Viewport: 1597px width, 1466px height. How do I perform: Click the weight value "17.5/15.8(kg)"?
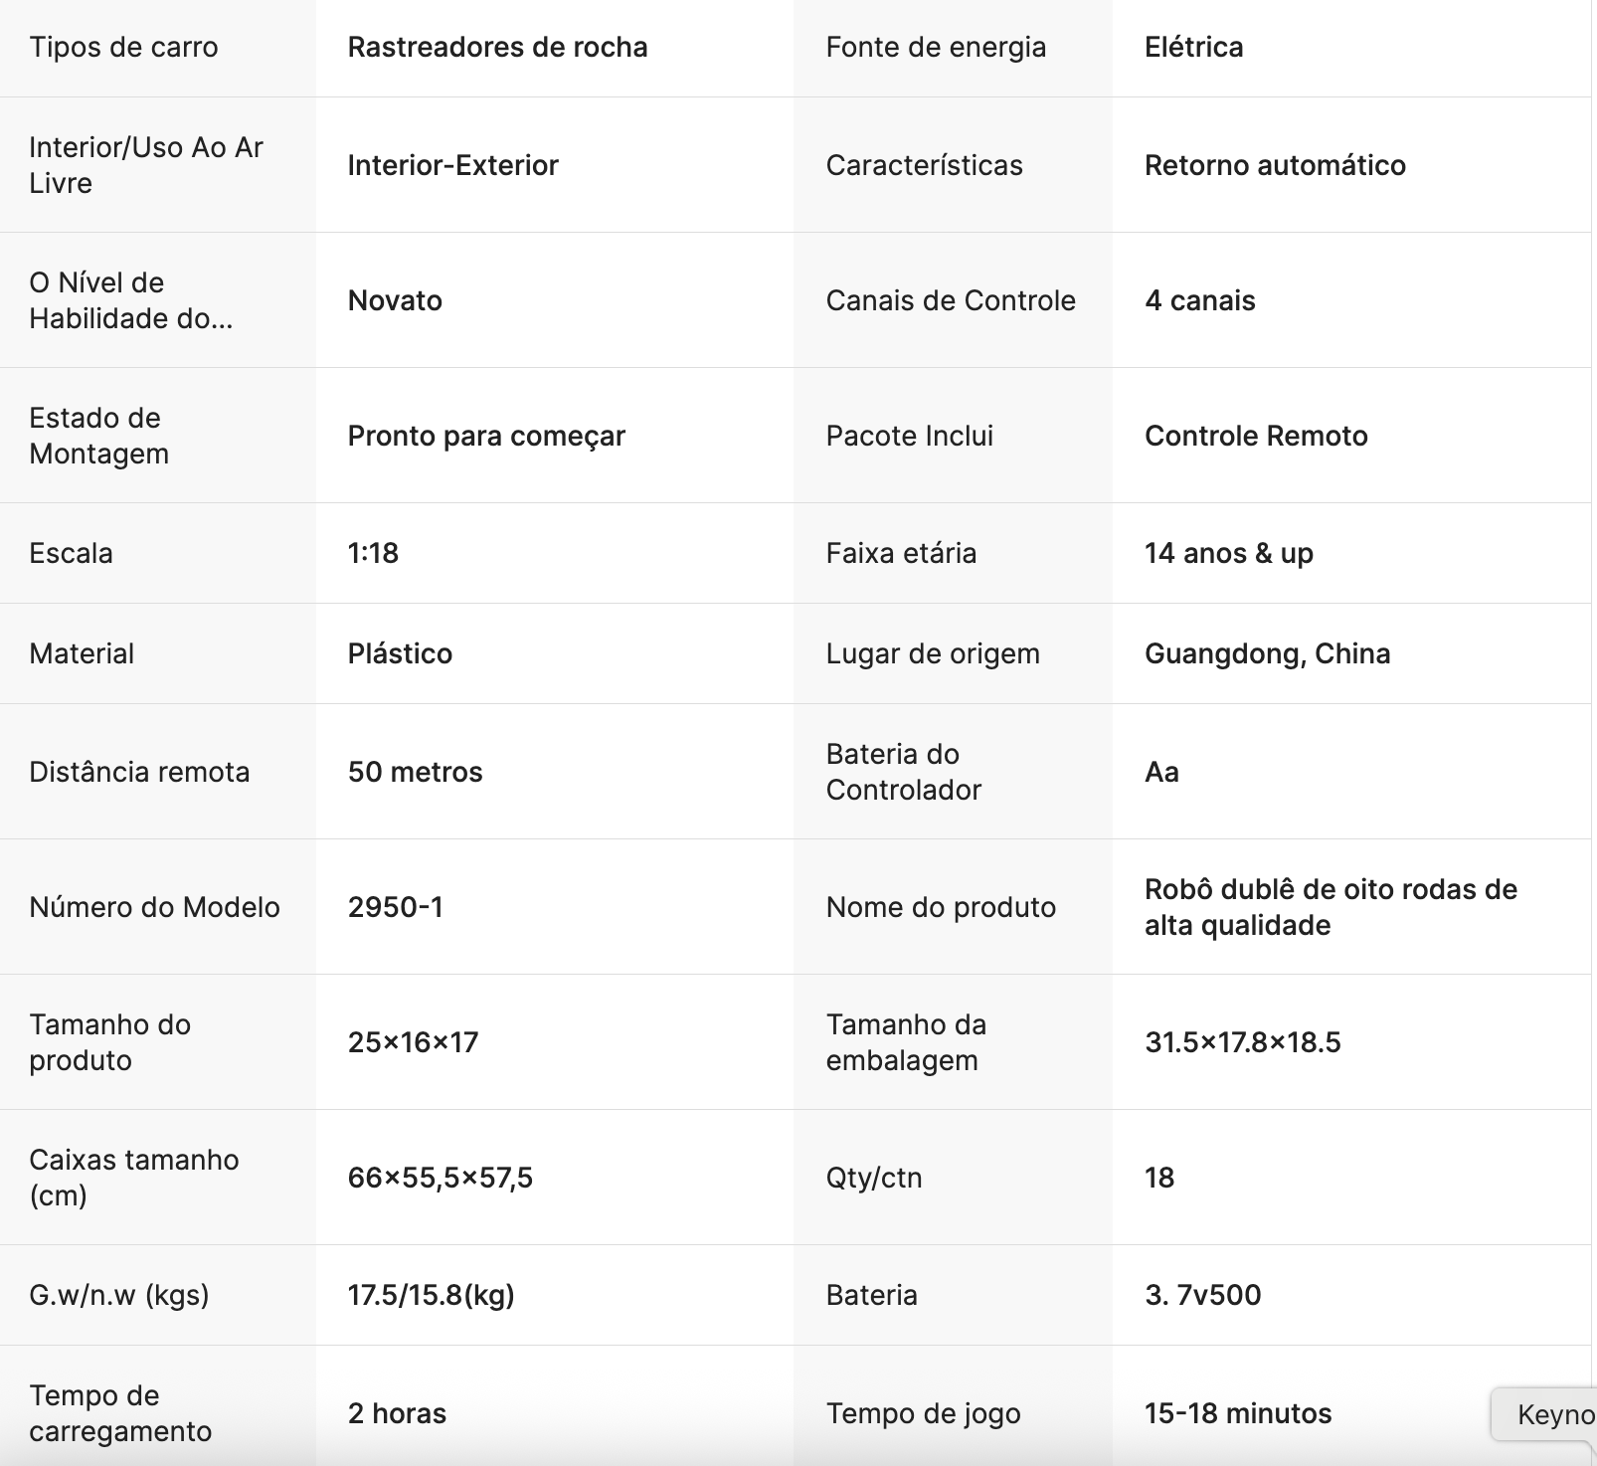click(x=431, y=1295)
